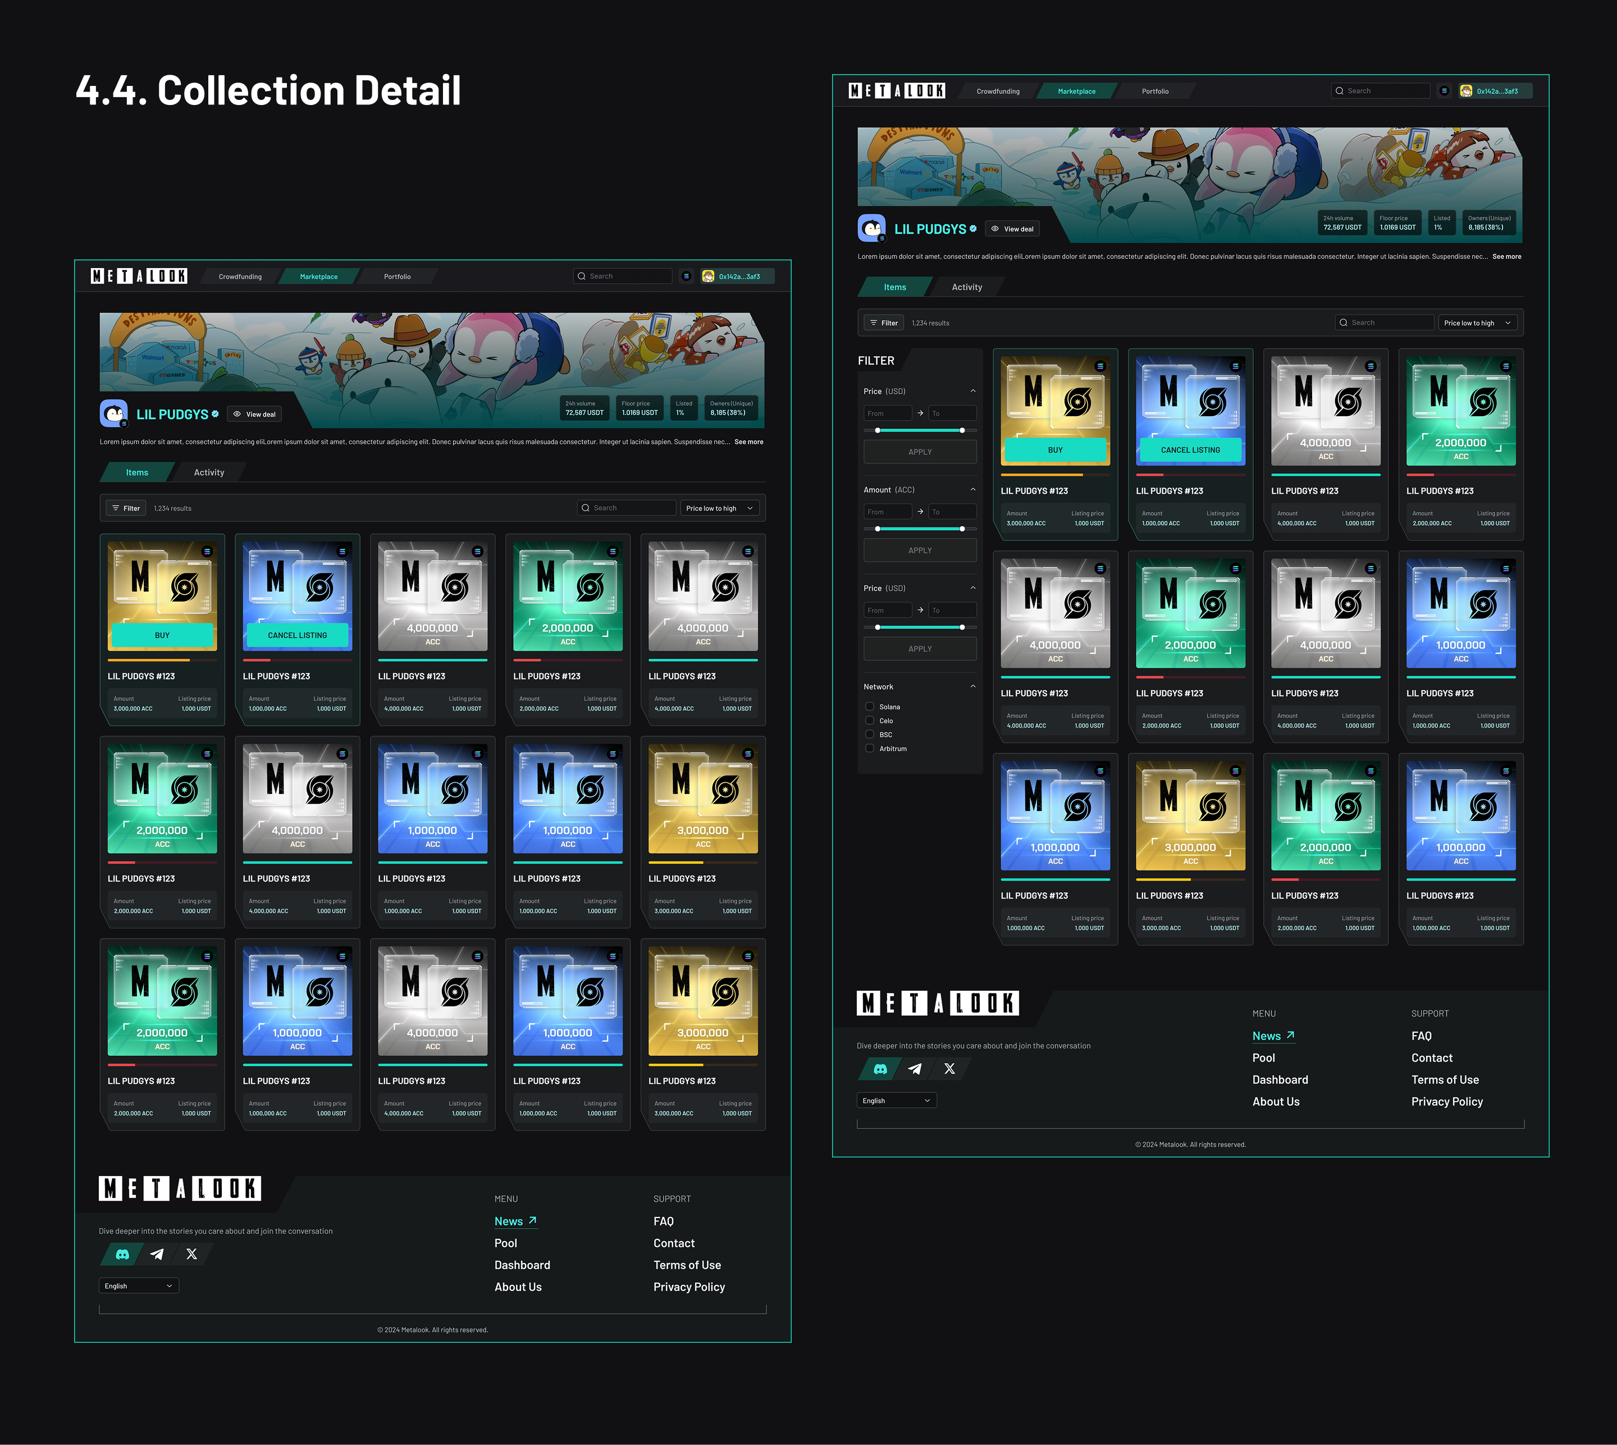Screen dimensions: 1617x1445
Task: Click Lil Pudgys collection avatar in filter-sidebar layout
Action: [871, 229]
